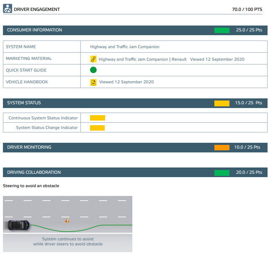
Task: Click the System continues to assist caption
Action: pyautogui.click(x=68, y=242)
